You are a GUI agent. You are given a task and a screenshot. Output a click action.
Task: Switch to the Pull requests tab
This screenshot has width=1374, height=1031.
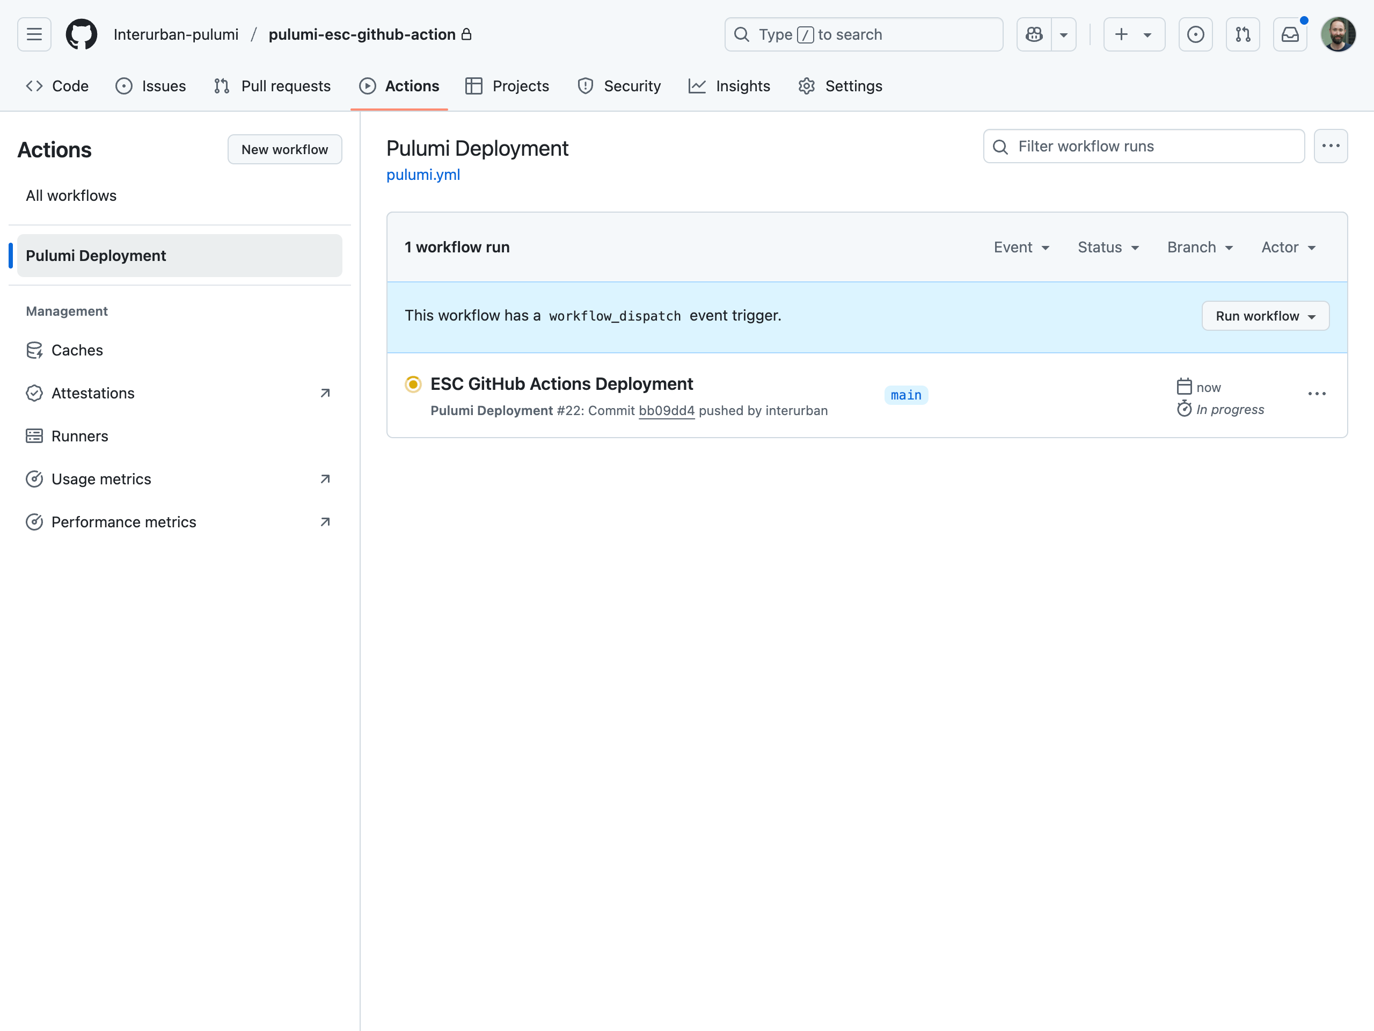tap(273, 86)
